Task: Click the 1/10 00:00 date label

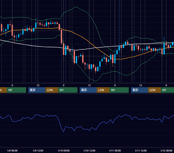Action: pos(63,150)
